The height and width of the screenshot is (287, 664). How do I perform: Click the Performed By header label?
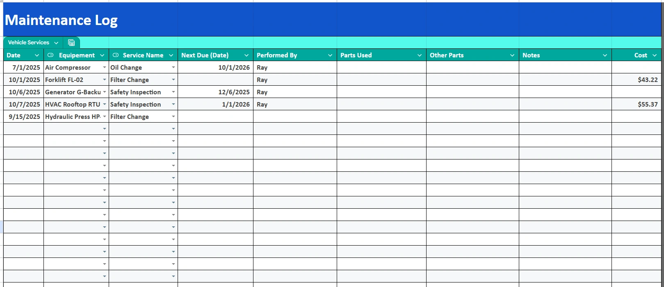point(277,55)
